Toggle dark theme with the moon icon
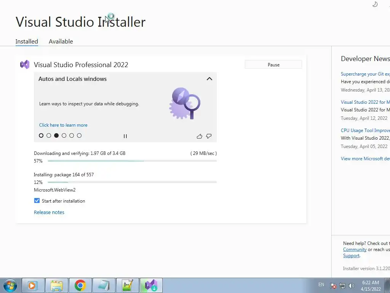The height and width of the screenshot is (293, 390). (375, 4)
